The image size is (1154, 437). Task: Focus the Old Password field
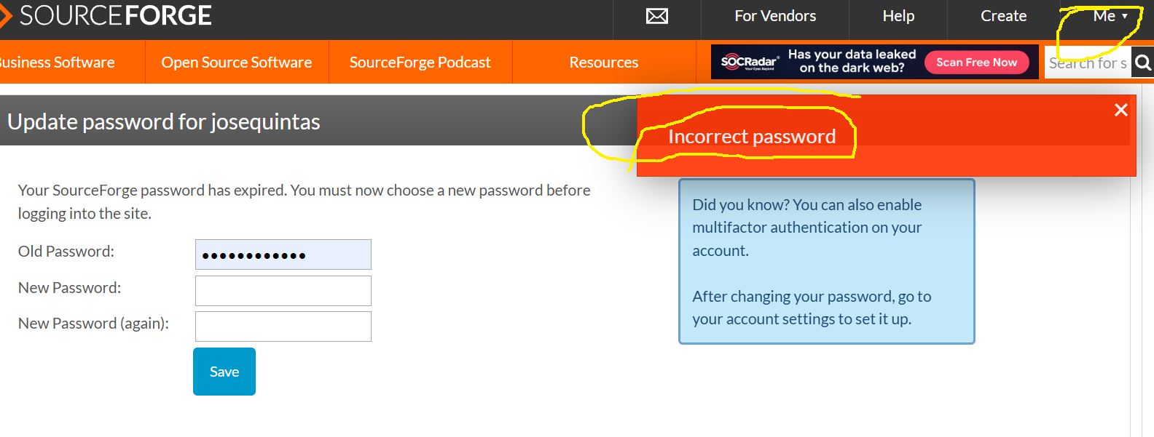pos(283,254)
